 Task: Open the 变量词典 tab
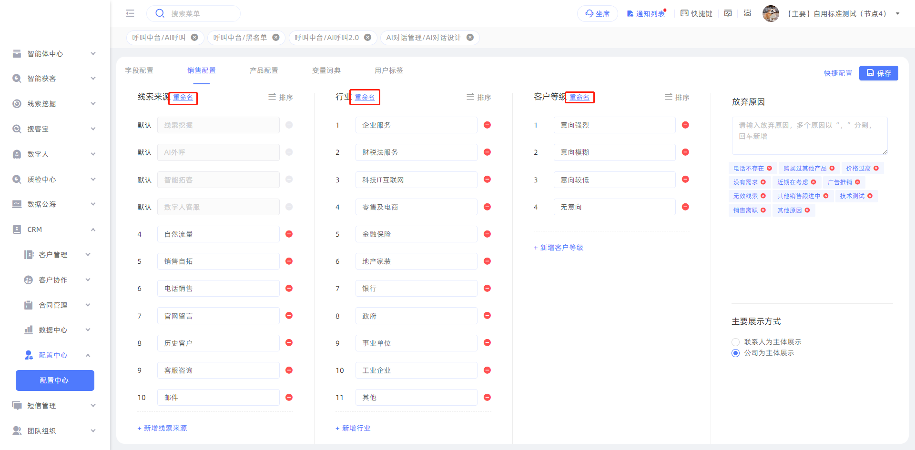326,70
